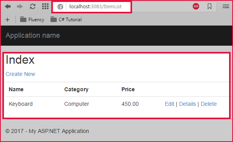This screenshot has height=142, width=233.
Task: Click the Category column header
Action: pos(76,89)
